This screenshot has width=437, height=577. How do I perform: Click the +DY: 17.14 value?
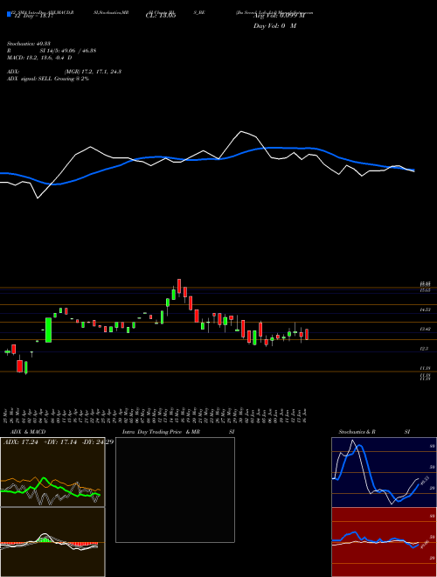61,442
